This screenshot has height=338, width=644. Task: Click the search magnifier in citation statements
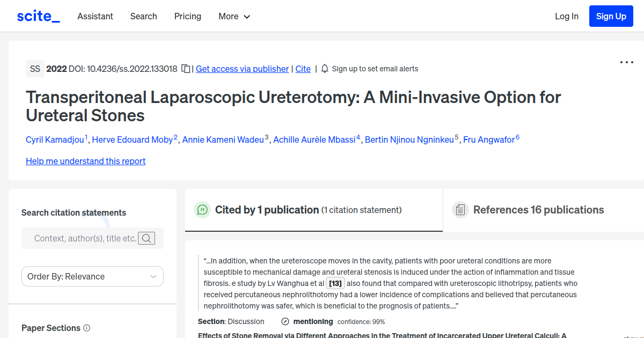pyautogui.click(x=146, y=238)
